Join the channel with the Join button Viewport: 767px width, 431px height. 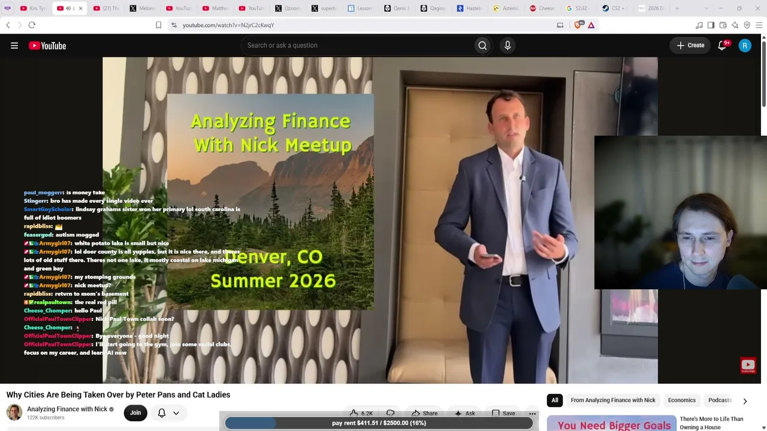(135, 412)
